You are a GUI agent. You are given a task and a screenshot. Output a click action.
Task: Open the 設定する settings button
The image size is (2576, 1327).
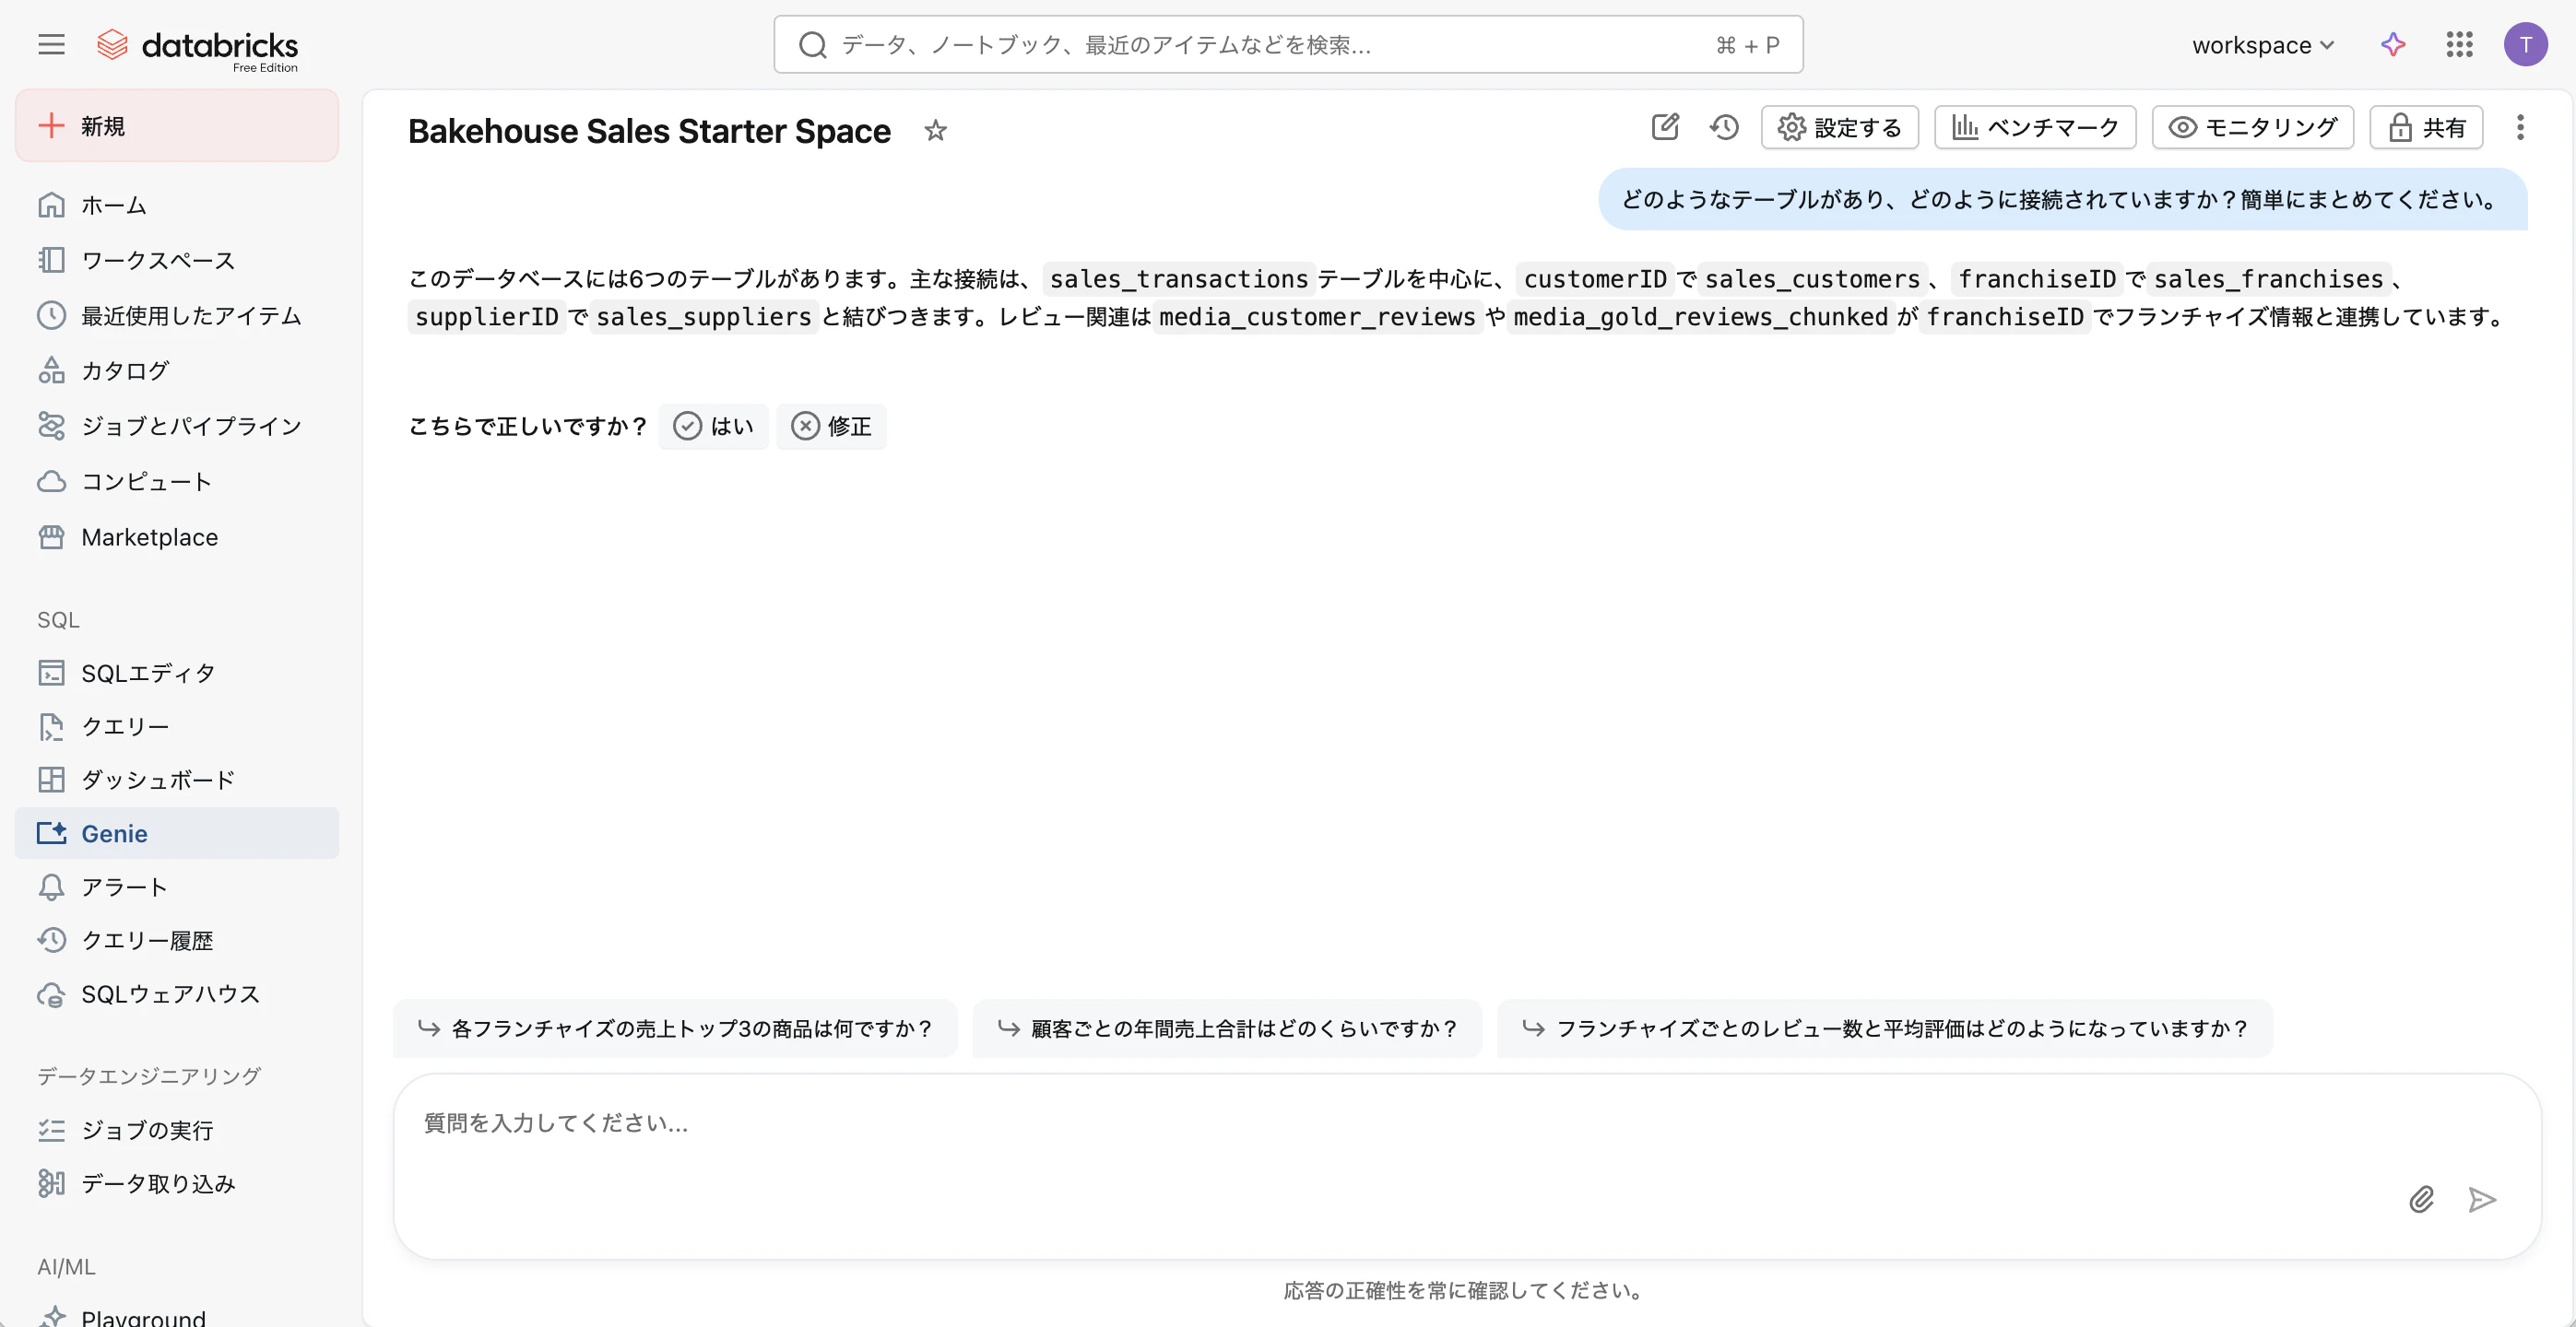(1839, 127)
